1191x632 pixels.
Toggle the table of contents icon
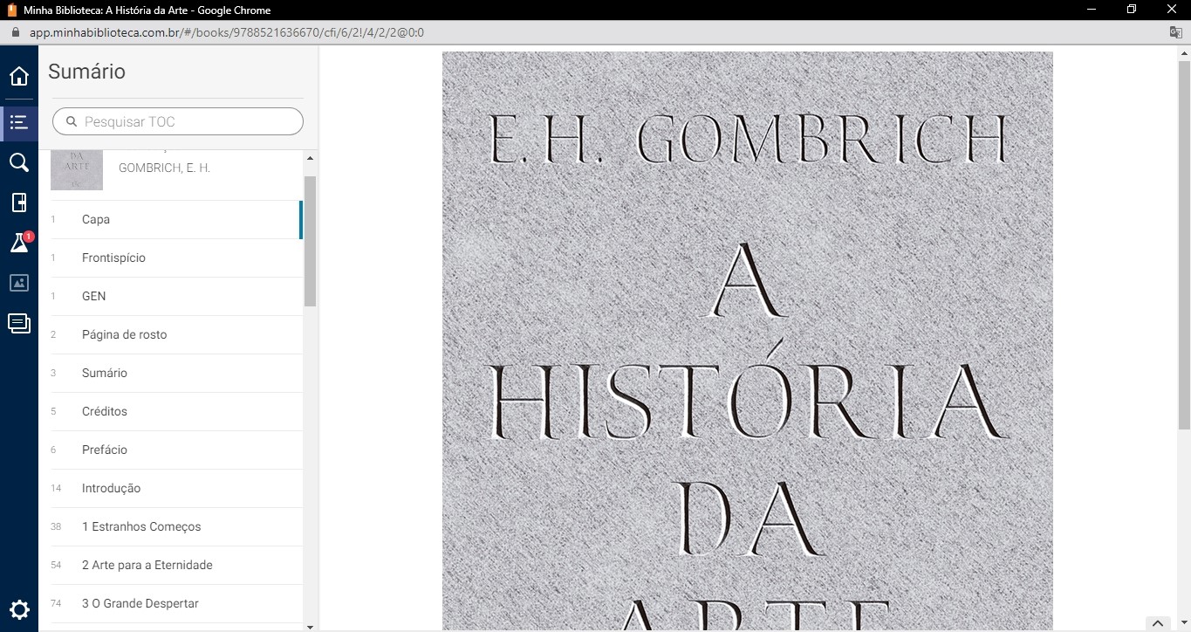point(19,122)
